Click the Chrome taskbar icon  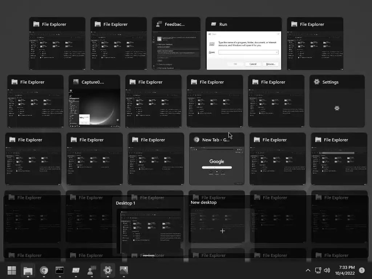click(x=44, y=270)
